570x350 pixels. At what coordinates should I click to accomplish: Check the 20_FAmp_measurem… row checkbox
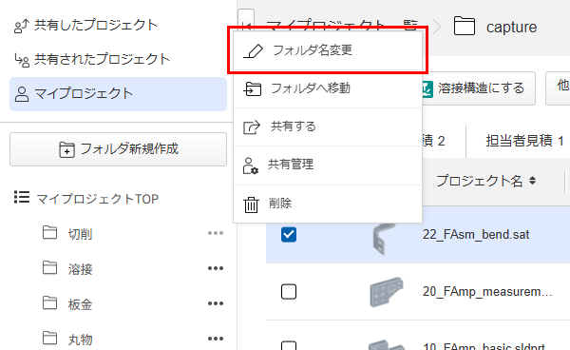[x=289, y=291]
